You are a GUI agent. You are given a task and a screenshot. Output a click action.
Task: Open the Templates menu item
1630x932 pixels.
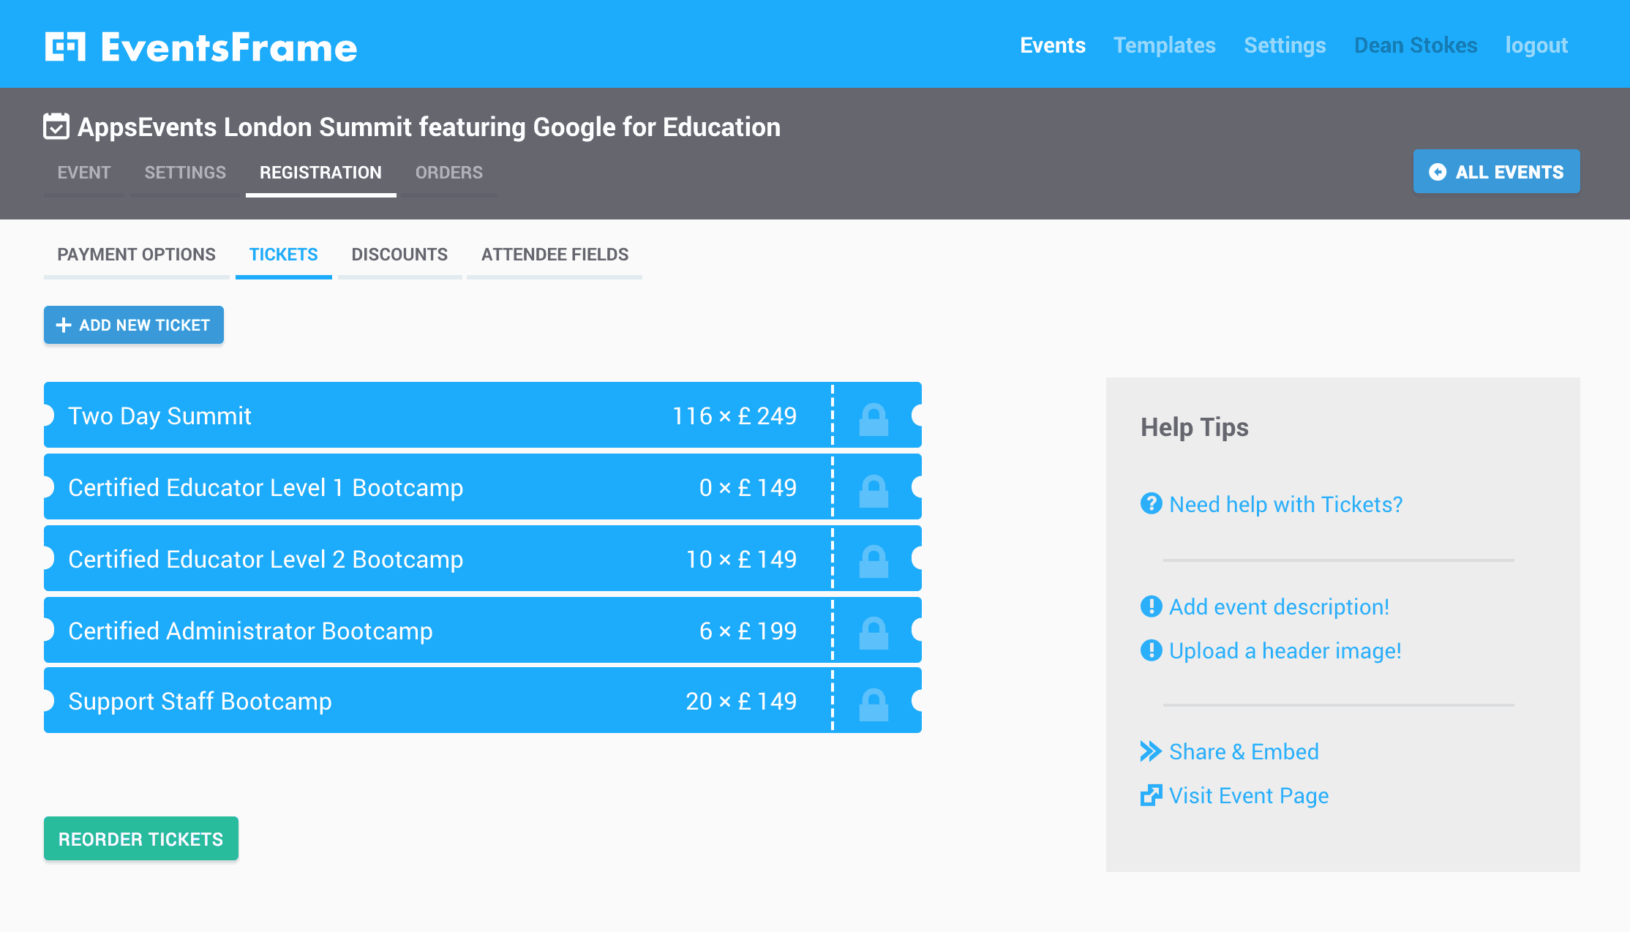click(1164, 45)
